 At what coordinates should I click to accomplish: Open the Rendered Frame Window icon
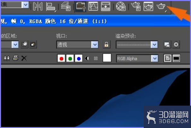[148, 6]
